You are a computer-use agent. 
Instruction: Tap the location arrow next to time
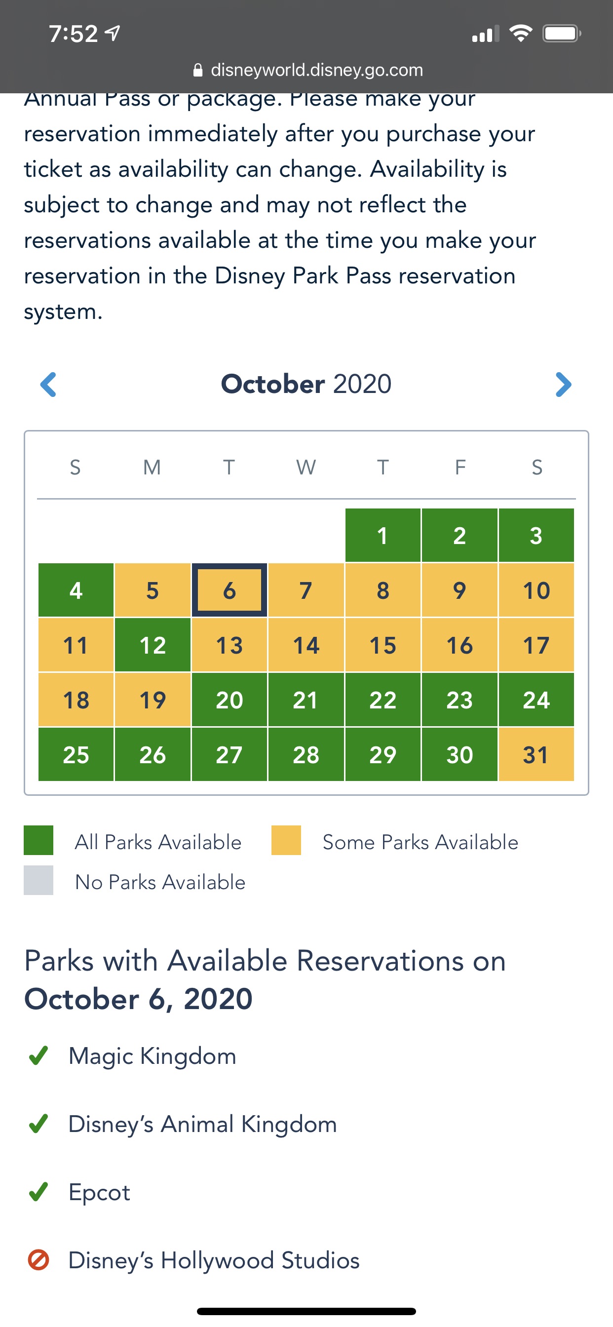pos(113,33)
